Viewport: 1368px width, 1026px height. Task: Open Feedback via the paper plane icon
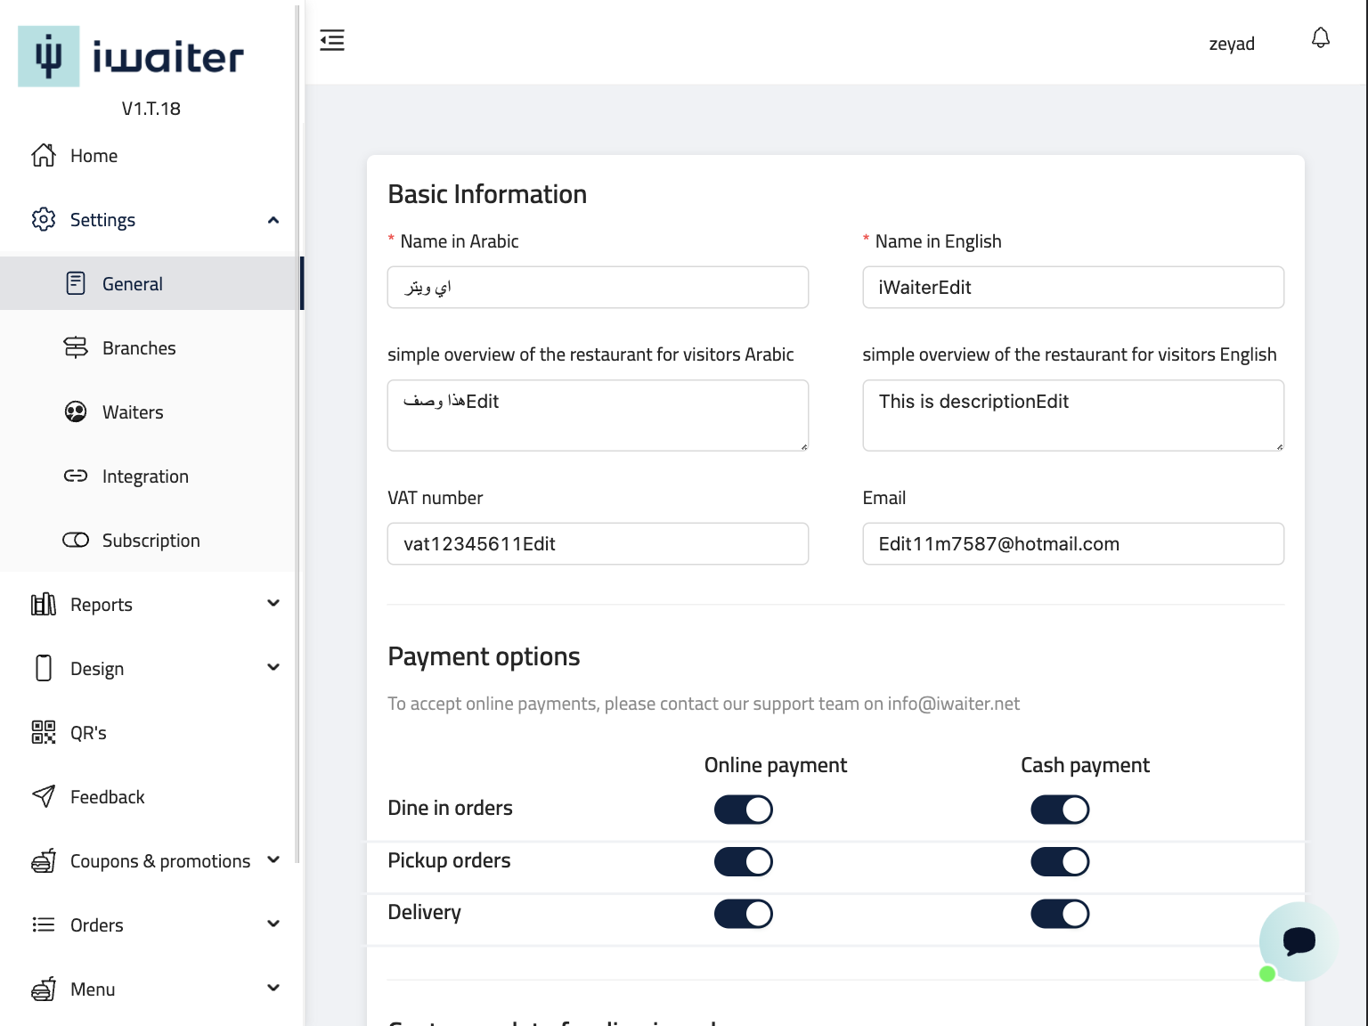point(44,797)
